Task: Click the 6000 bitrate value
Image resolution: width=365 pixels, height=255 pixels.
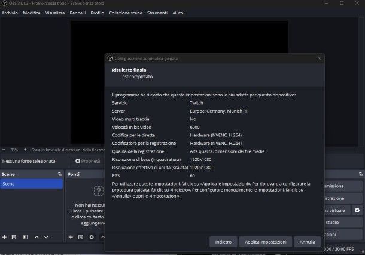Action: click(194, 127)
